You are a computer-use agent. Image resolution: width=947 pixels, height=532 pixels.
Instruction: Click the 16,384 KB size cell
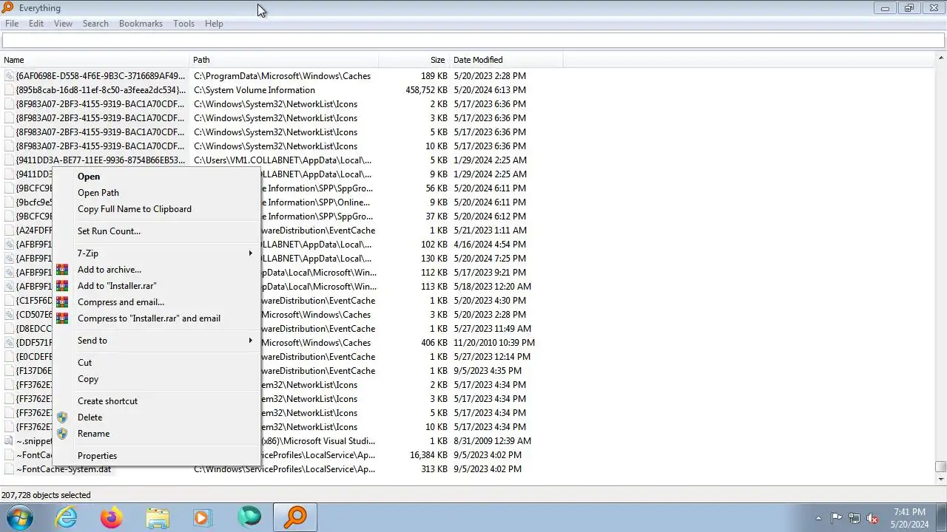[428, 455]
